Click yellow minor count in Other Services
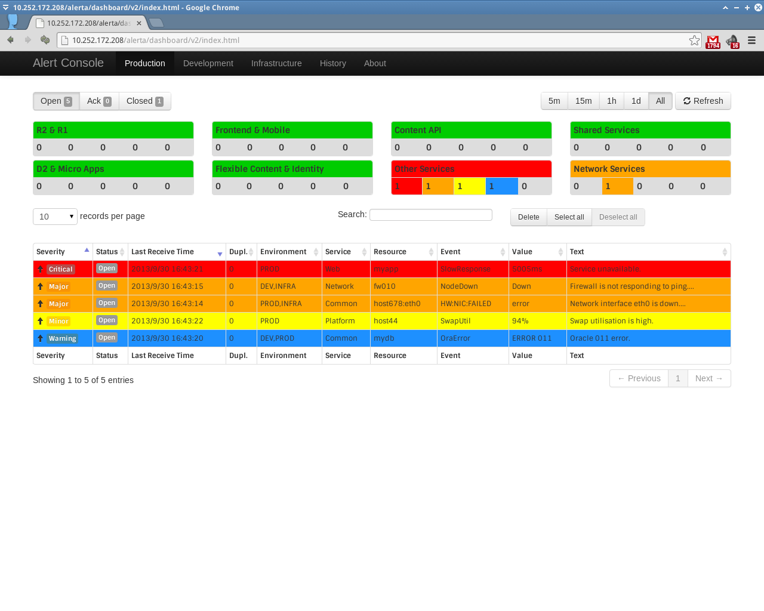Screen dimensions: 764x611 coord(470,186)
